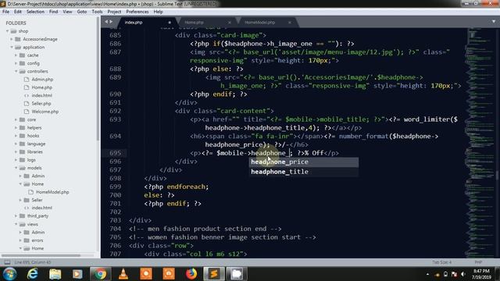
Task: Show hidden system tray icons
Action: [427, 274]
